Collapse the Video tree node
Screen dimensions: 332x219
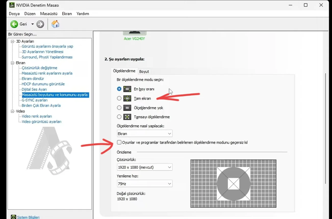[x=12, y=111]
